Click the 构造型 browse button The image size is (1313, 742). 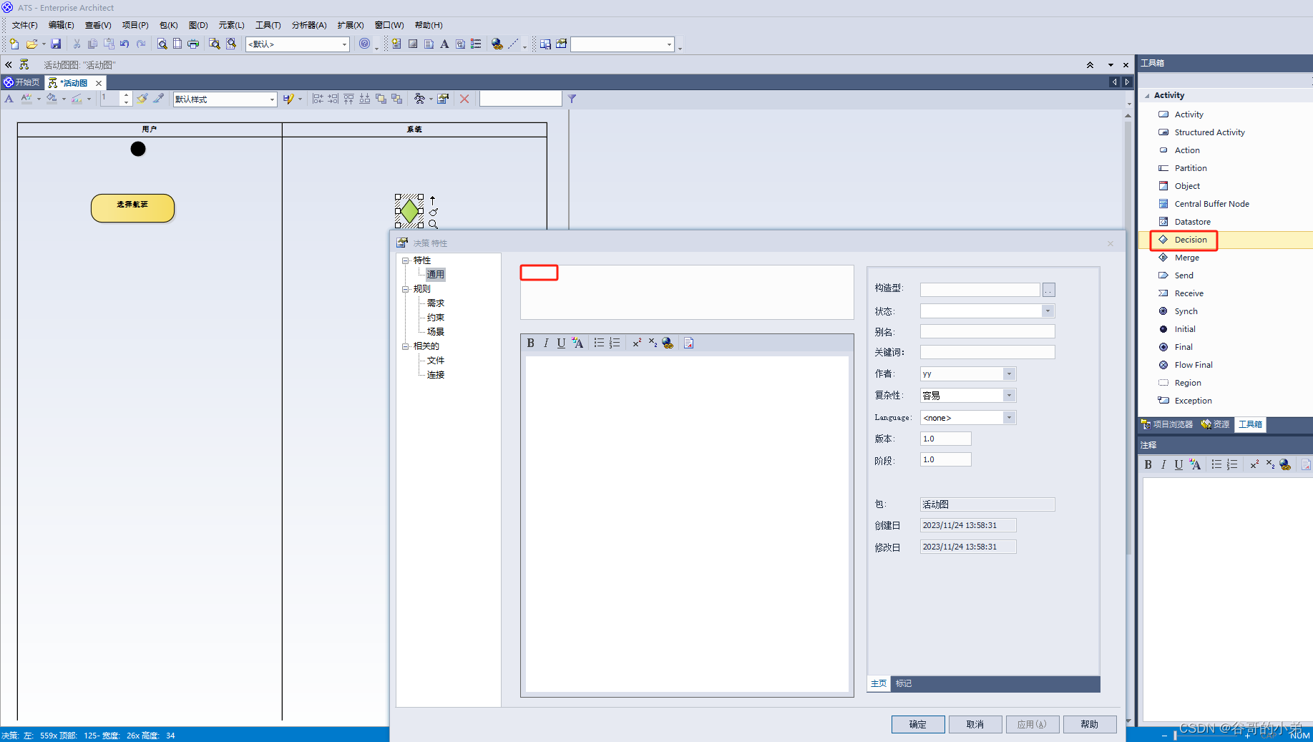1049,290
